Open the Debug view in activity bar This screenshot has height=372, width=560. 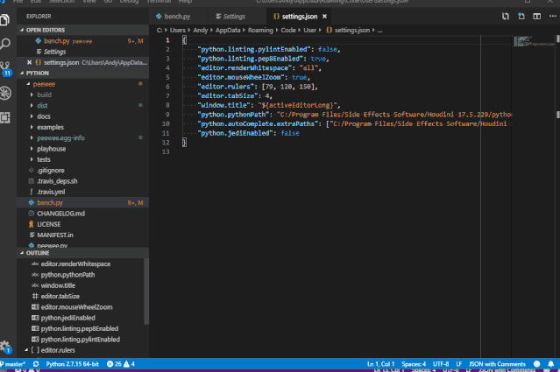[x=6, y=93]
